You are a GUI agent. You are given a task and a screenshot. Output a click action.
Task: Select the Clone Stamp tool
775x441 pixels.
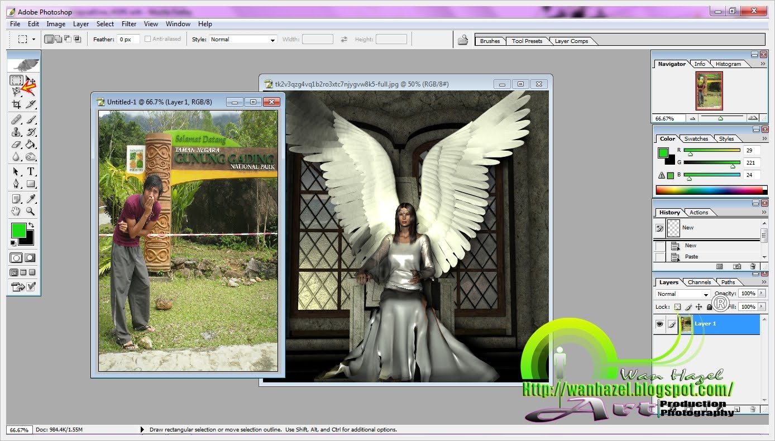tap(16, 132)
